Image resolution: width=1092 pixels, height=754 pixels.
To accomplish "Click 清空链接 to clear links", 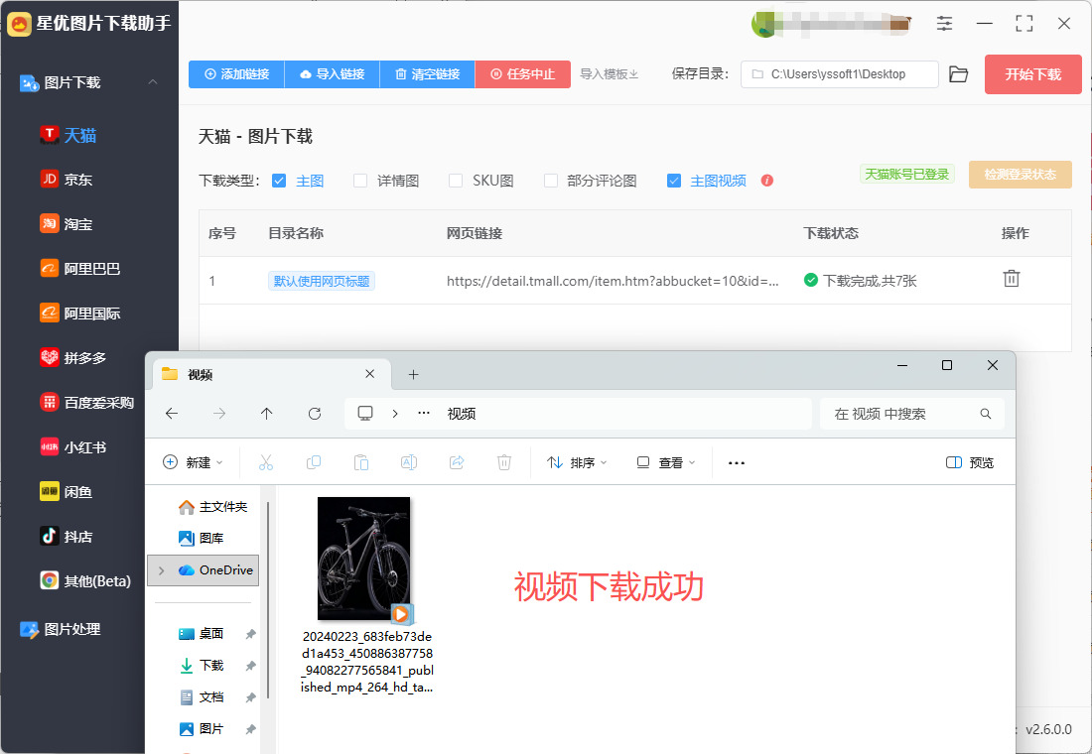I will pyautogui.click(x=428, y=73).
